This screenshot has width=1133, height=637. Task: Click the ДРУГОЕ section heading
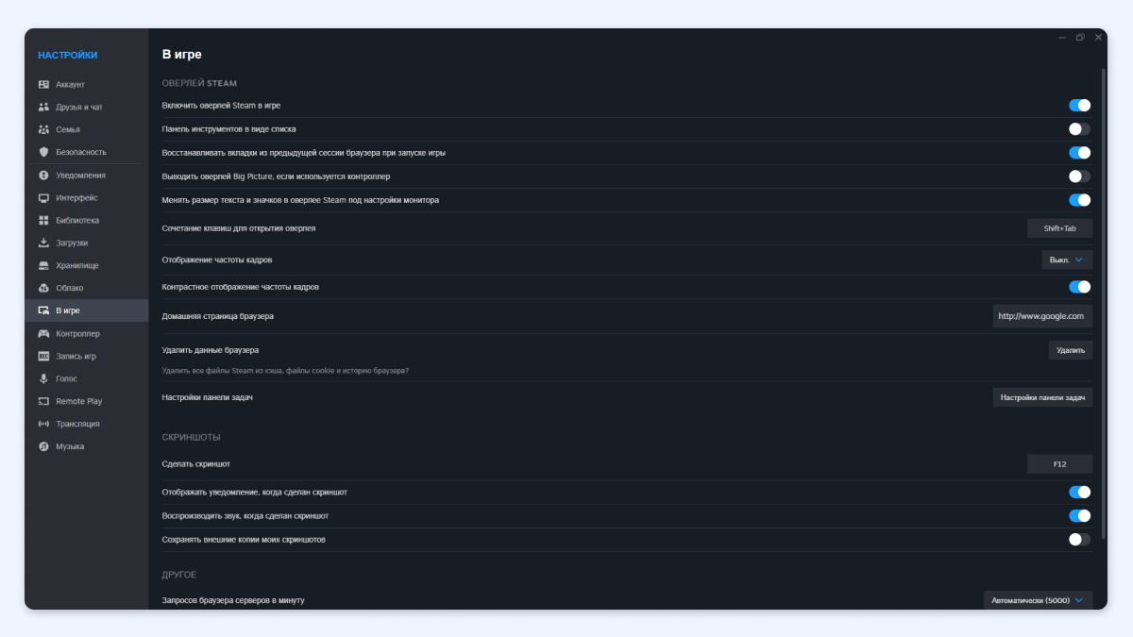tap(179, 575)
